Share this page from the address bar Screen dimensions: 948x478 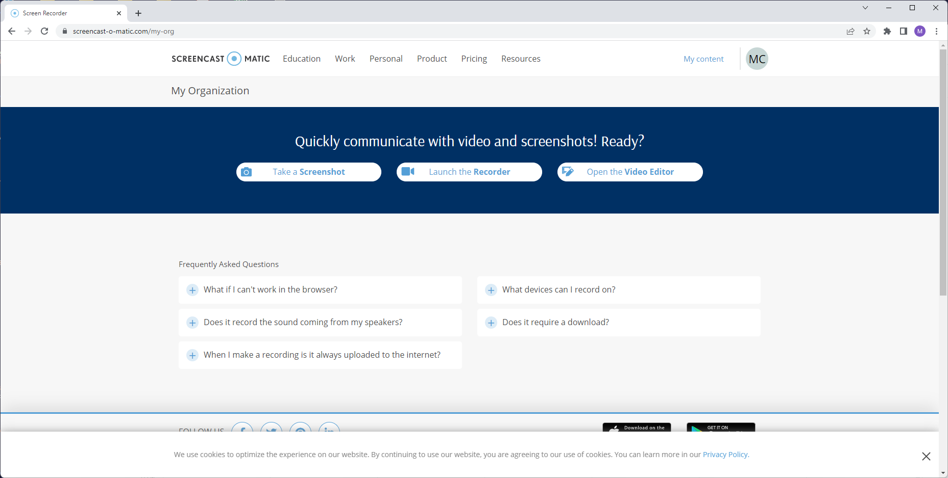pyautogui.click(x=850, y=31)
